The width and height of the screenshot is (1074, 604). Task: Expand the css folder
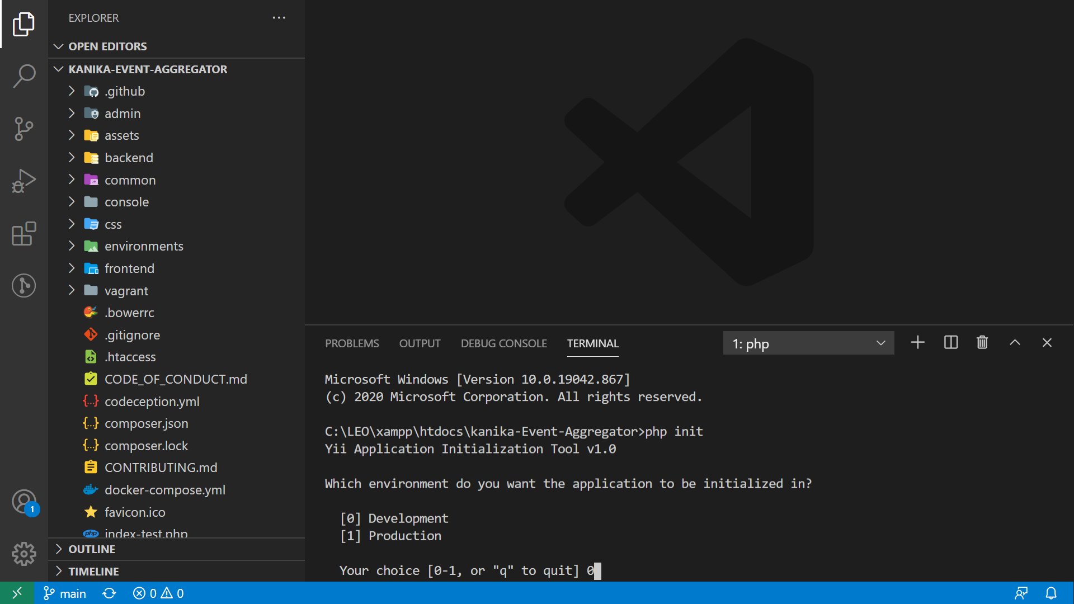177,224
